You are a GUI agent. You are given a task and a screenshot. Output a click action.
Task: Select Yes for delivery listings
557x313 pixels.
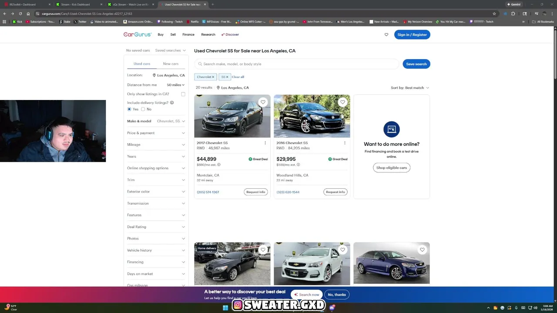pos(129,109)
